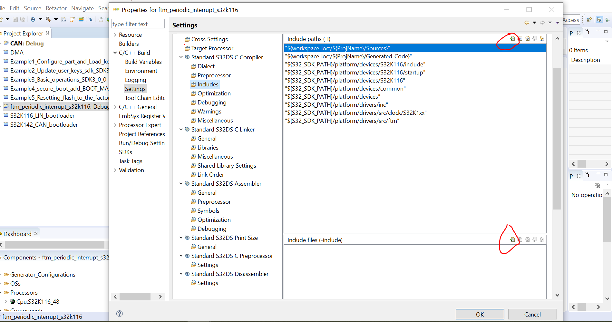Image resolution: width=612 pixels, height=322 pixels.
Task: Open the Debug perspective bug icon
Action: pos(607,20)
